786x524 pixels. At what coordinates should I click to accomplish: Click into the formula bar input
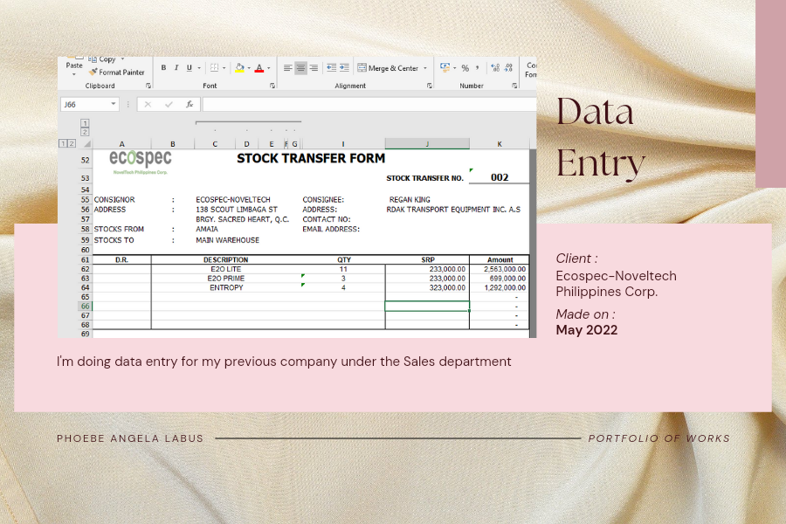[369, 104]
